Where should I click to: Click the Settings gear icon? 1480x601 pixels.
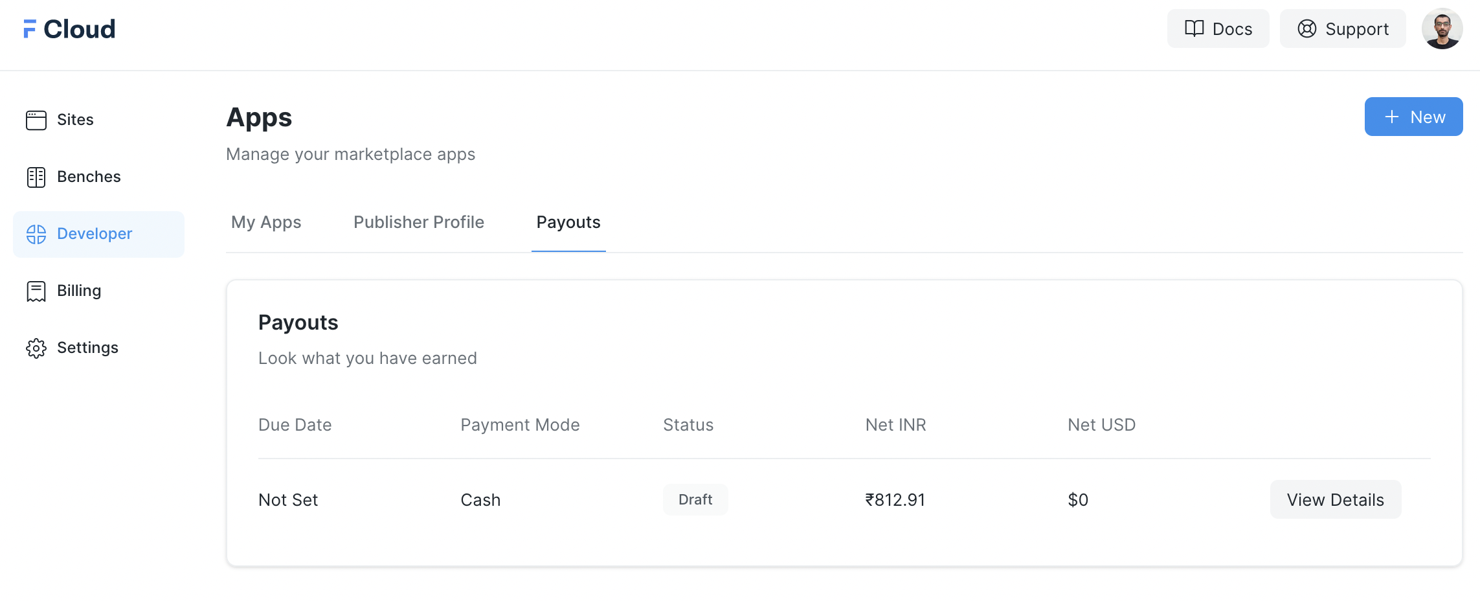[36, 348]
